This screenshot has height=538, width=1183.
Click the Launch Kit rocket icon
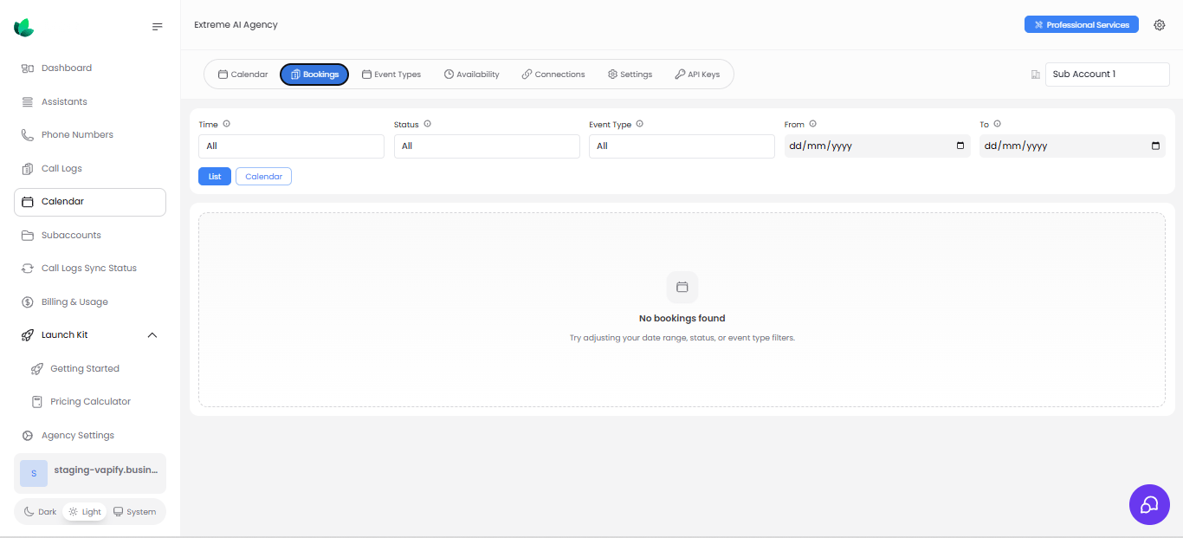coord(28,335)
